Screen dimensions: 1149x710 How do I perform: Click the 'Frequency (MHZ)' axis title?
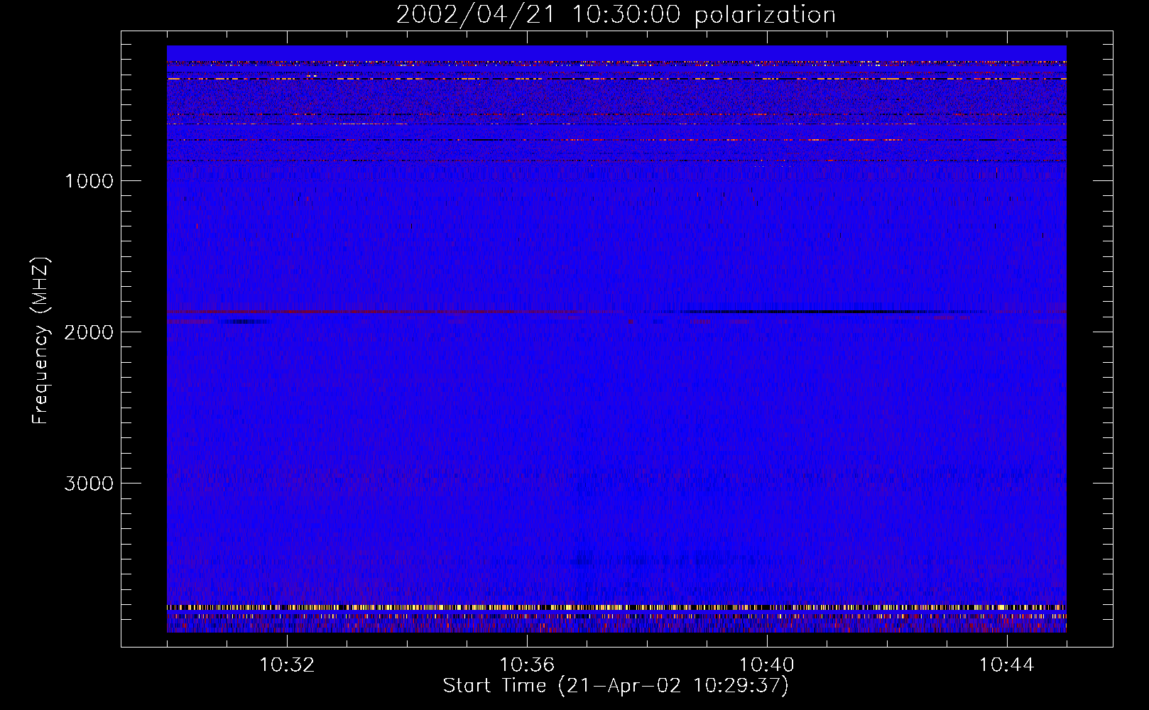pos(40,341)
